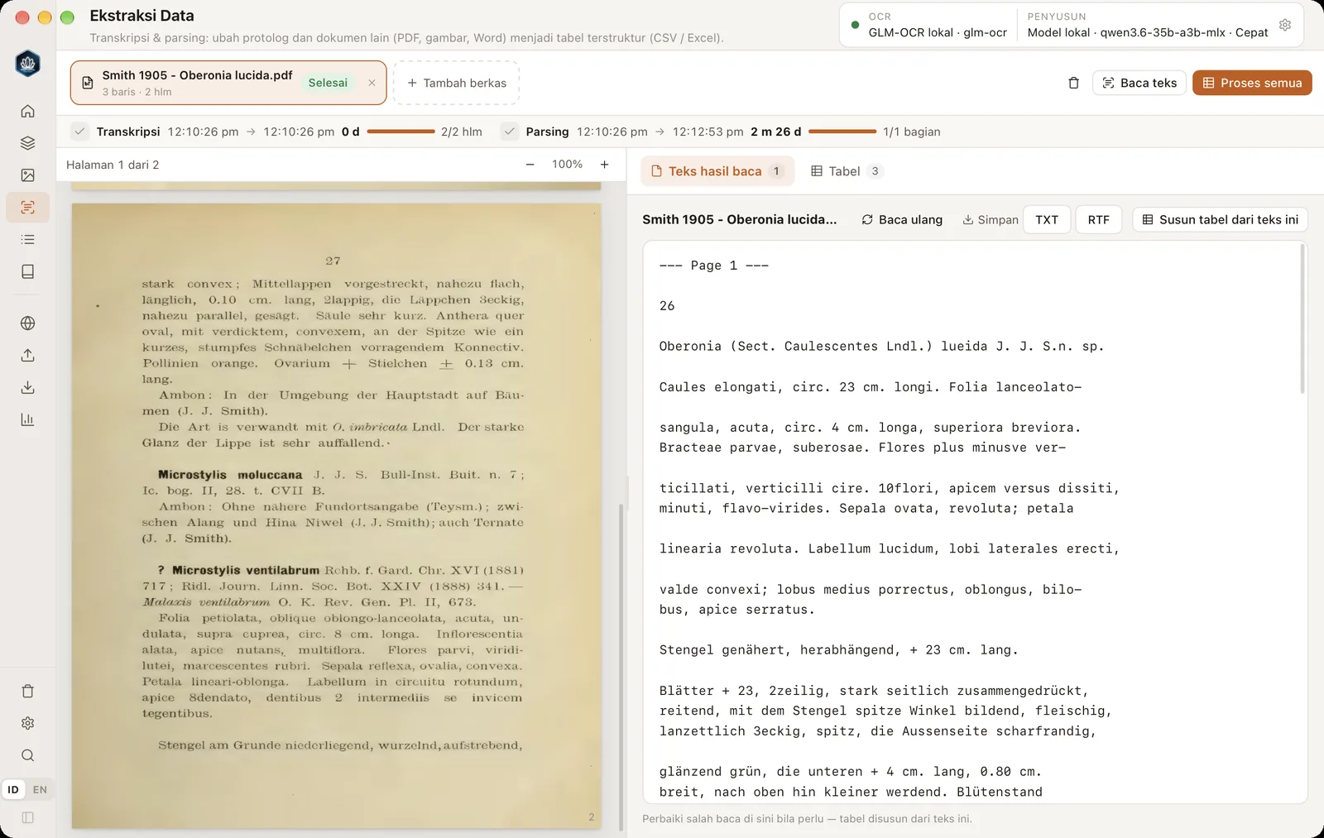The height and width of the screenshot is (838, 1324).
Task: Select the data extraction sidebar icon
Action: [27, 208]
